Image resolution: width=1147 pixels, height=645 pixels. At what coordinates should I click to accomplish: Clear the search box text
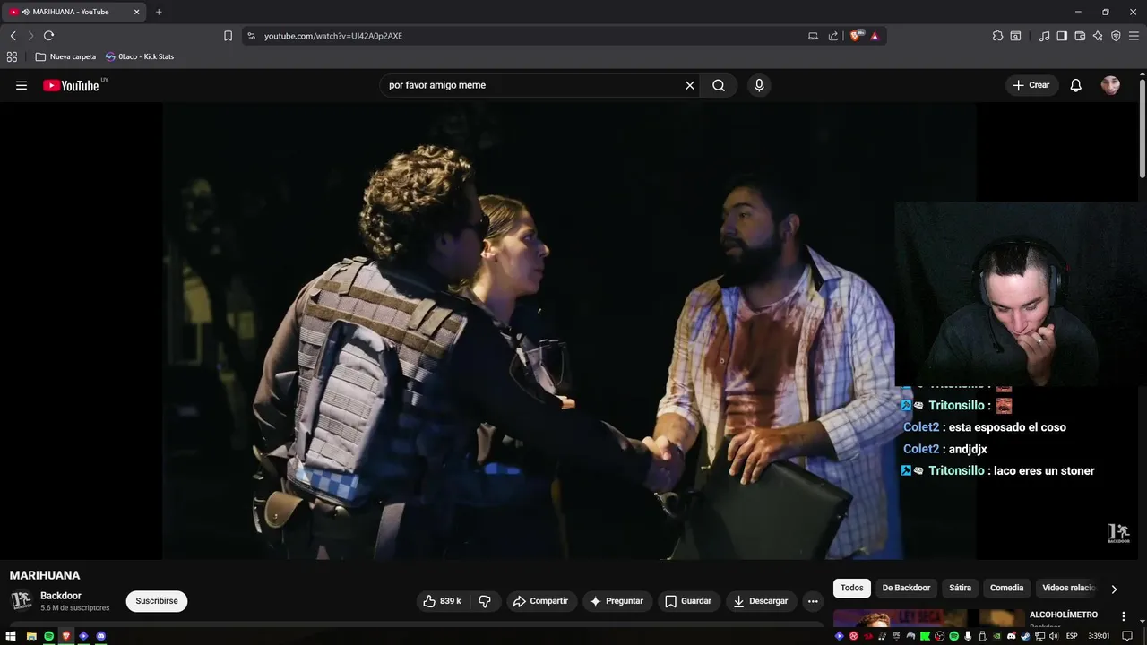click(690, 85)
